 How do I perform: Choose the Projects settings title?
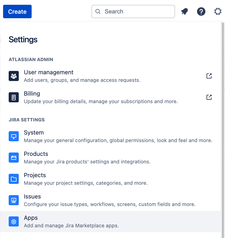(x=35, y=175)
